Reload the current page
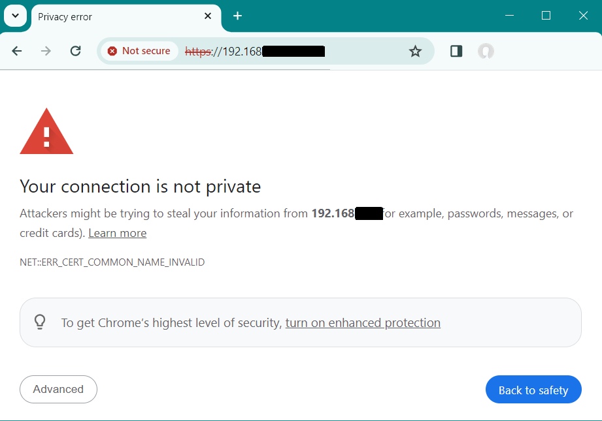Screen dimensions: 602x421 click(76, 51)
